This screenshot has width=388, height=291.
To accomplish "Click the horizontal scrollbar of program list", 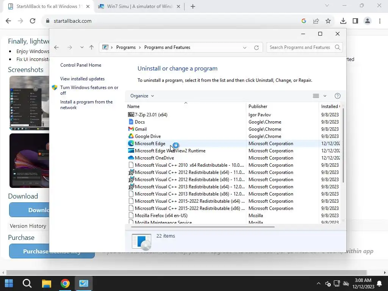I will click(203, 227).
